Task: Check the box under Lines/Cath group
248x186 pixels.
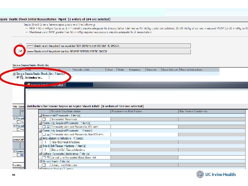Action: (18, 155)
